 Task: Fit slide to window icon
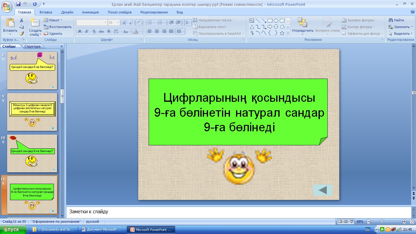click(411, 222)
